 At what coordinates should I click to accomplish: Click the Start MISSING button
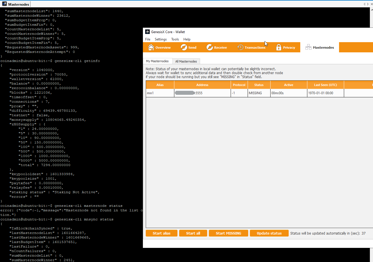pyautogui.click(x=228, y=233)
